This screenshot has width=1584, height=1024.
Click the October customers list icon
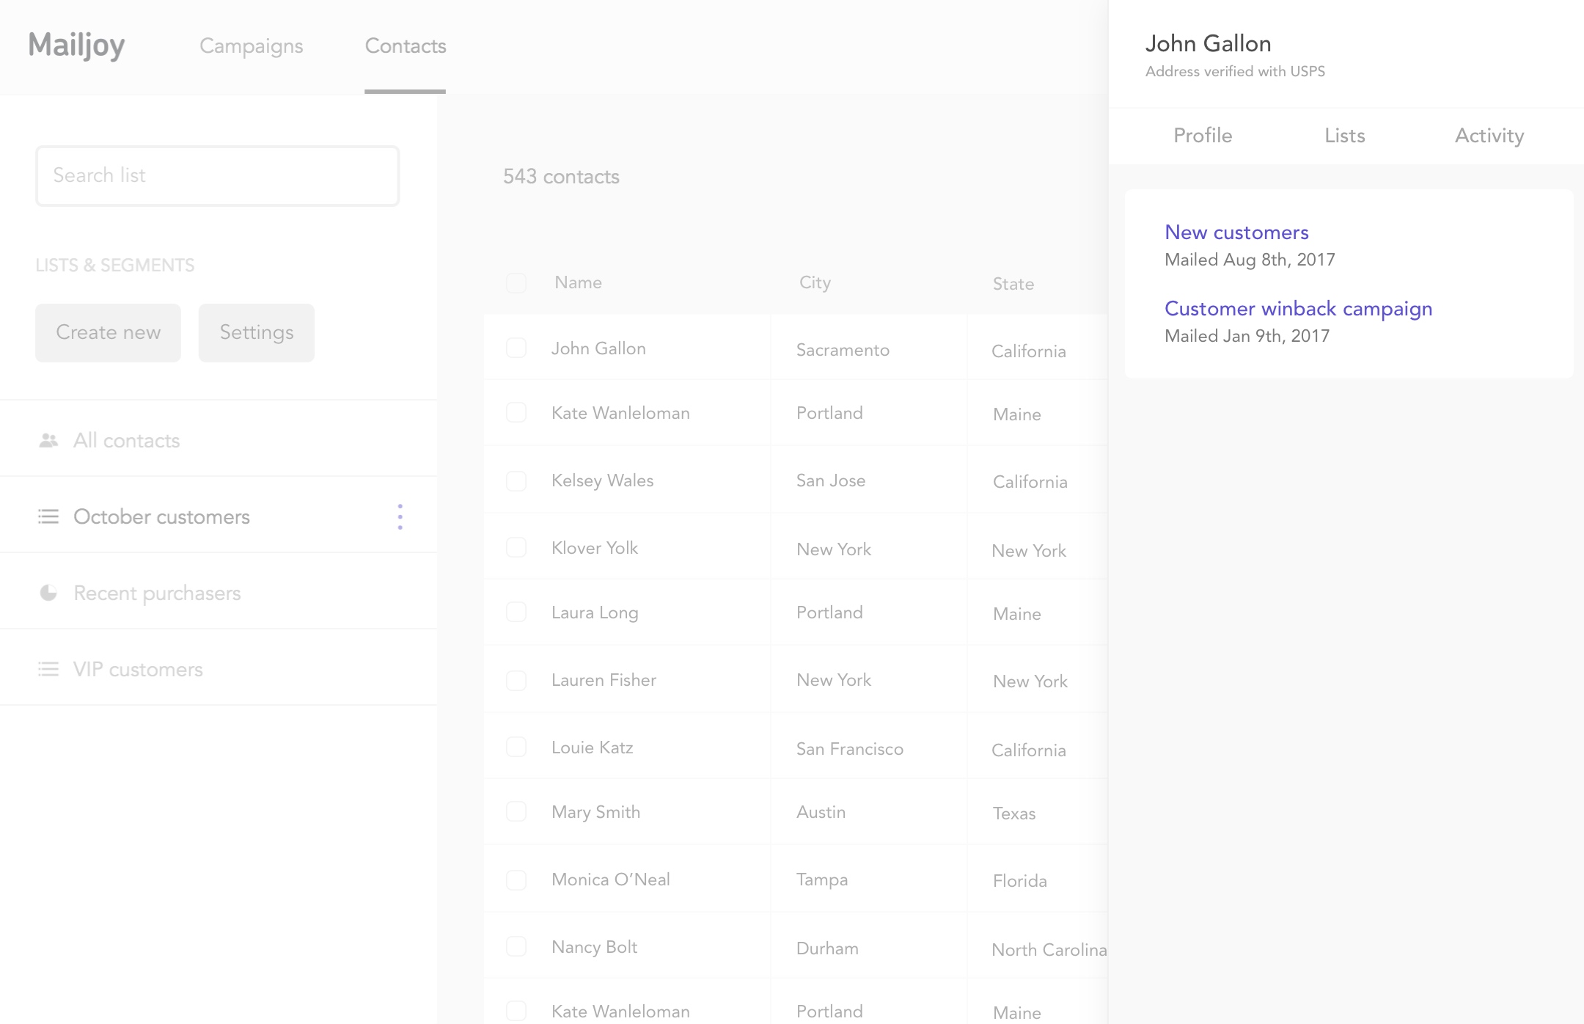[x=48, y=516]
